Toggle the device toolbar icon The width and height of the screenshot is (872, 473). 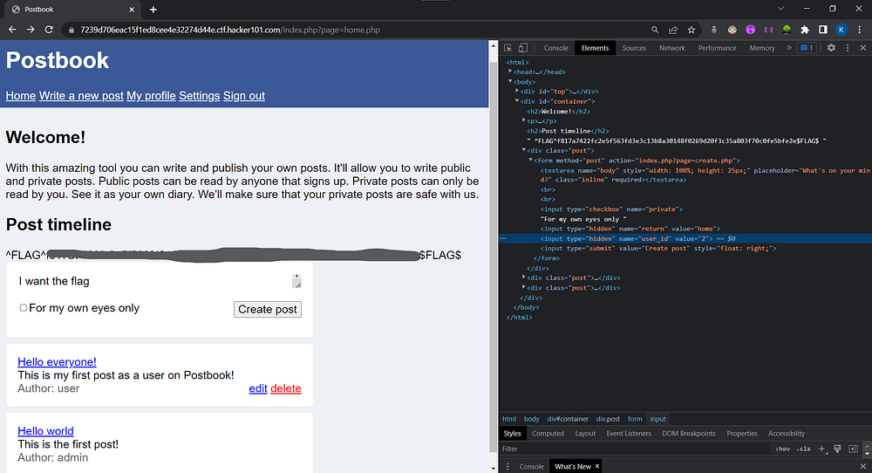coord(522,48)
